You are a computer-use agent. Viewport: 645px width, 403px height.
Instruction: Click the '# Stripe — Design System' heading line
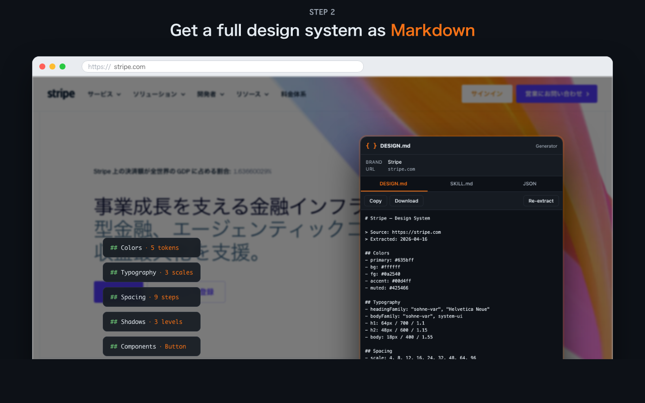(x=398, y=218)
